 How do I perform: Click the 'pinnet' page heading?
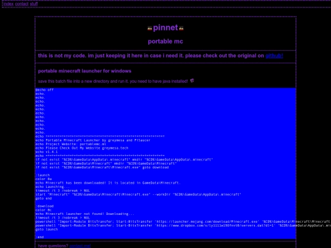165,28
